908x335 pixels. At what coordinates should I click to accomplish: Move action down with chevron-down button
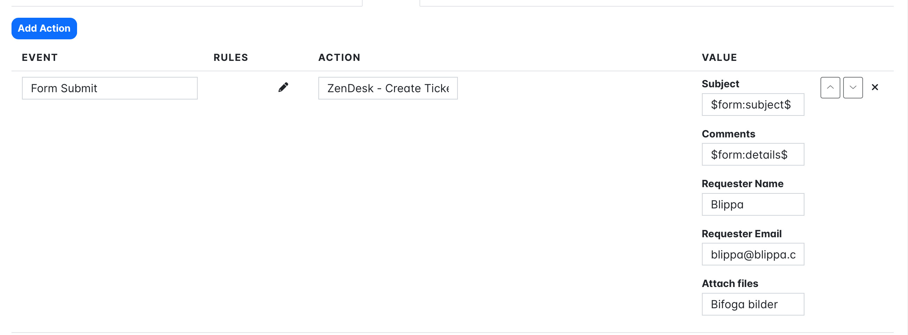pyautogui.click(x=852, y=88)
